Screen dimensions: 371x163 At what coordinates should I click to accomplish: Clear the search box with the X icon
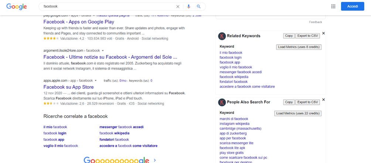click(178, 7)
